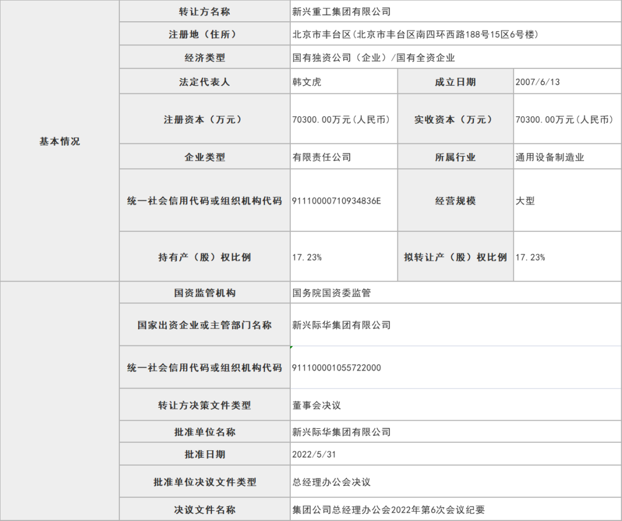Image resolution: width=622 pixels, height=521 pixels.
Task: Select the value '通用设备制造业'
Action: (x=550, y=157)
